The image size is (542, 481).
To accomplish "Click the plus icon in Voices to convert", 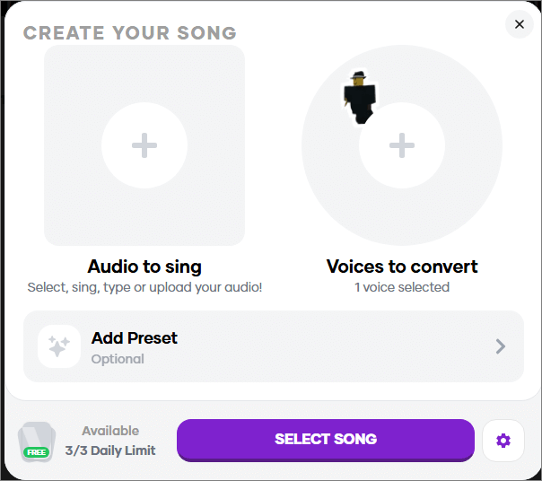I will 402,145.
